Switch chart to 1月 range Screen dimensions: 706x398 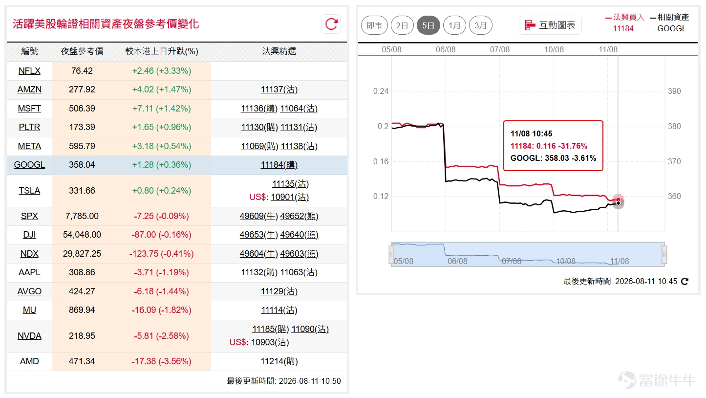pos(455,25)
